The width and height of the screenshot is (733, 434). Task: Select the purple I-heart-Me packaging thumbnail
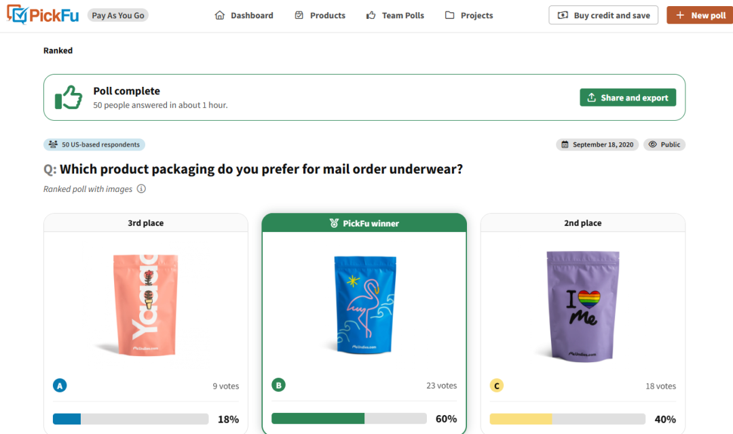[x=582, y=305]
